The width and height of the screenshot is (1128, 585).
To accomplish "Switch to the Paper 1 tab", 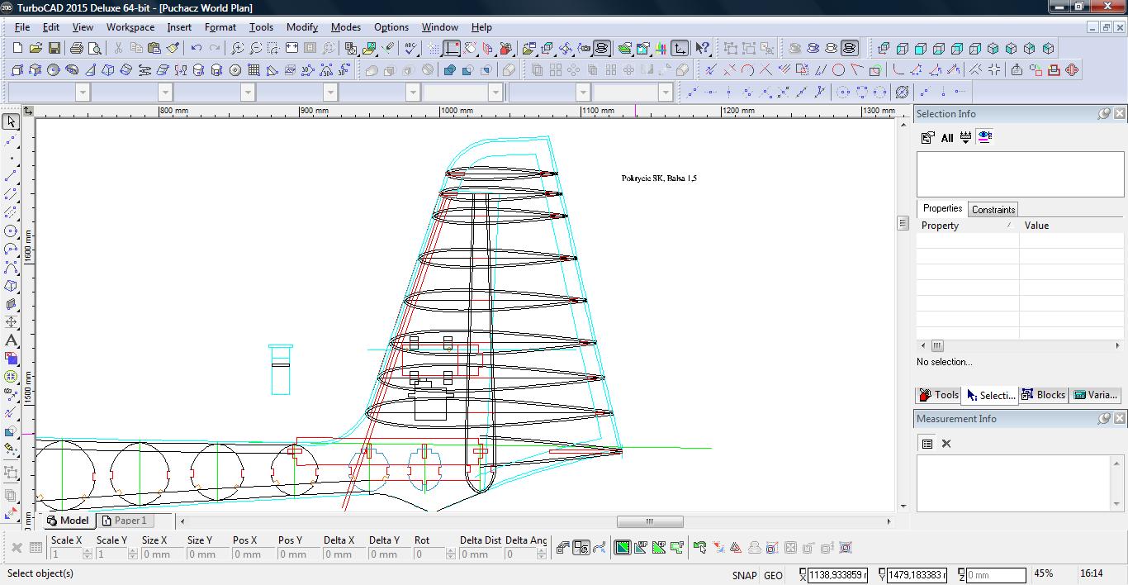I will point(130,521).
